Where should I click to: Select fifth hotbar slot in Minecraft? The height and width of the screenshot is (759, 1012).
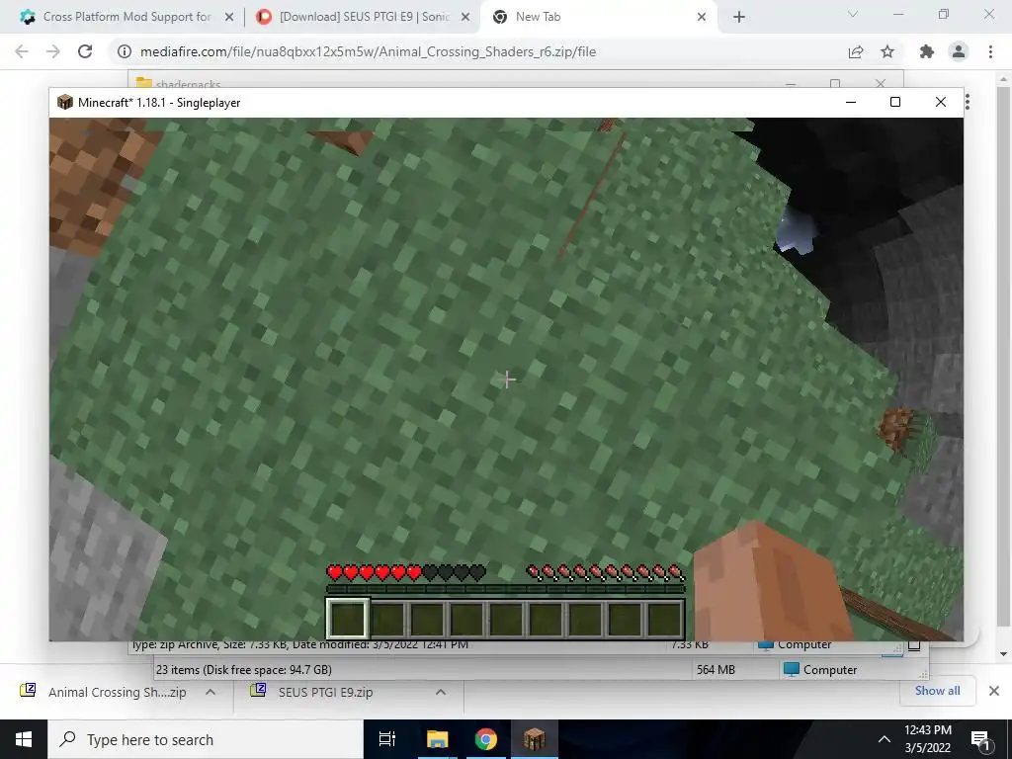[x=505, y=619]
